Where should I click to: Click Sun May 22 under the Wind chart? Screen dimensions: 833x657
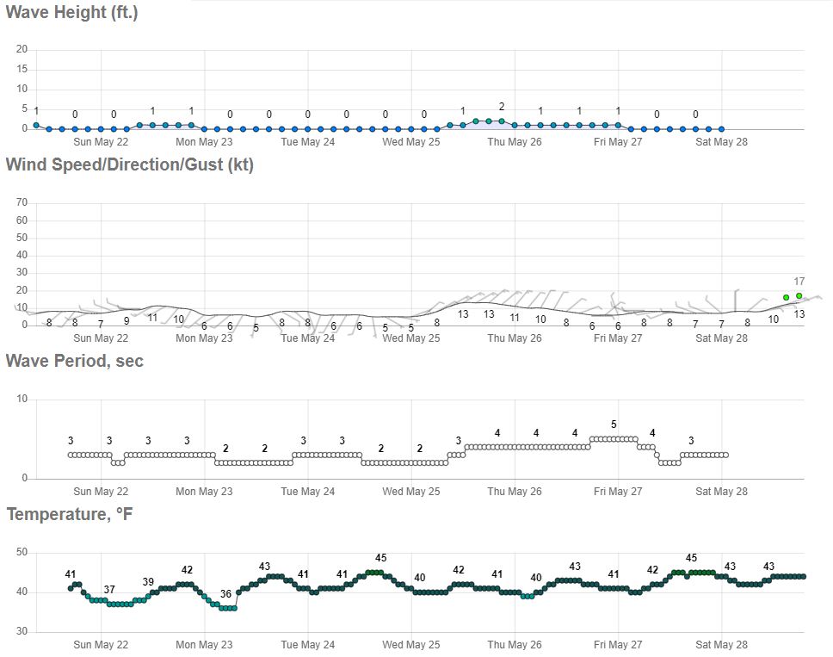101,338
